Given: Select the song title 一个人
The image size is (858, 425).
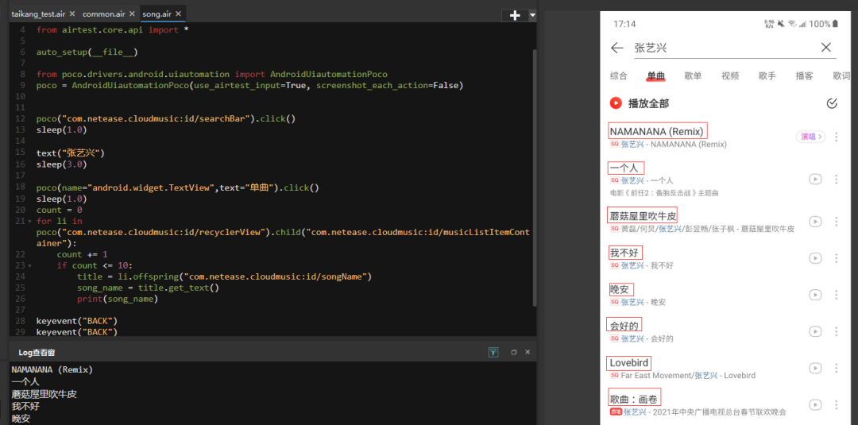Looking at the screenshot, I should (626, 168).
